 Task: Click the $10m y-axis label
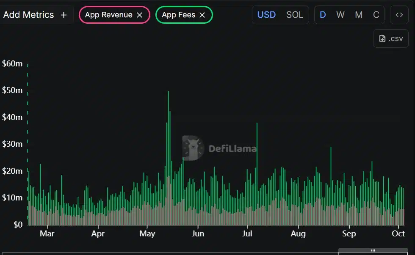point(12,197)
